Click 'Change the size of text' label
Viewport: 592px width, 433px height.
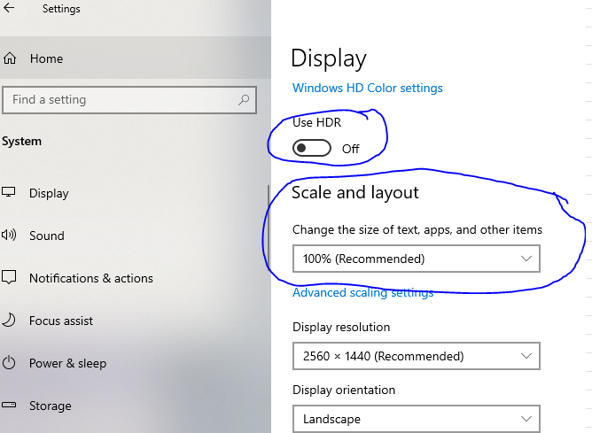pyautogui.click(x=417, y=229)
